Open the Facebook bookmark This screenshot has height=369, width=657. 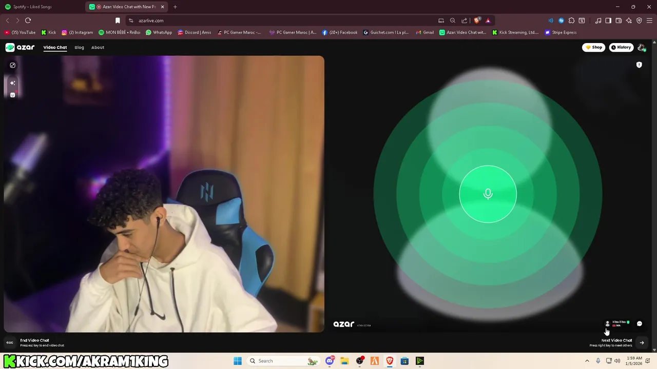point(340,32)
